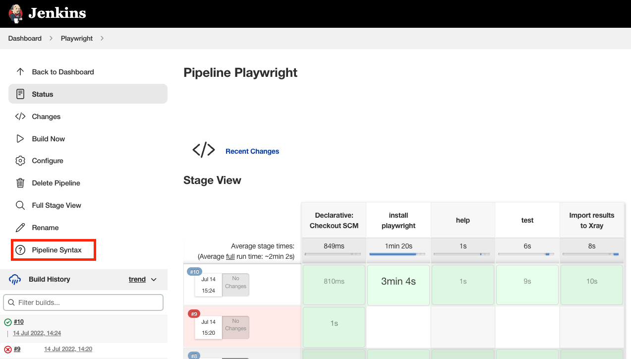The width and height of the screenshot is (631, 359).
Task: Click the Build Now play icon
Action: pos(20,139)
